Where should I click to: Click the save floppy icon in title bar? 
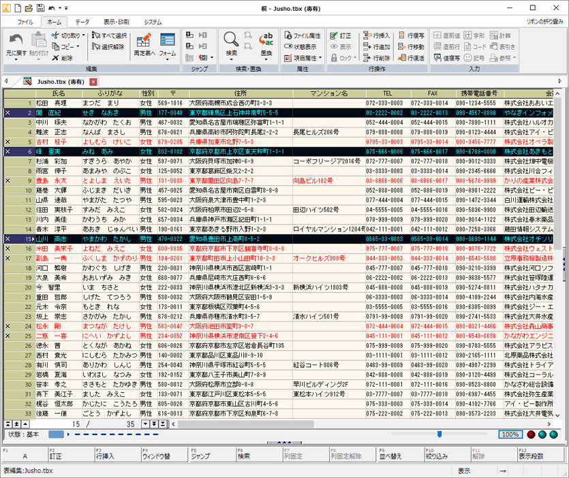[x=41, y=8]
